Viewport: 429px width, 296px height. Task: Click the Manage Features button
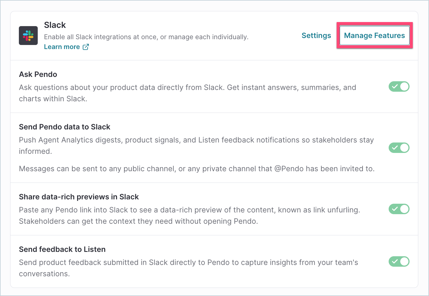pos(374,35)
